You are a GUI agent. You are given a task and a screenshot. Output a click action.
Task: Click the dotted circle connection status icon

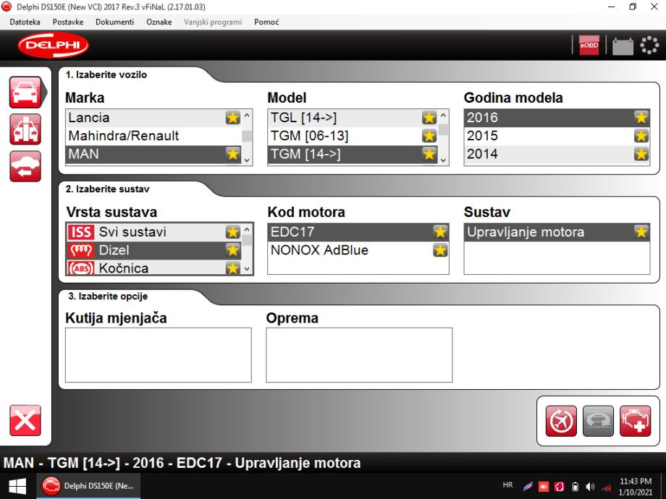pos(649,45)
